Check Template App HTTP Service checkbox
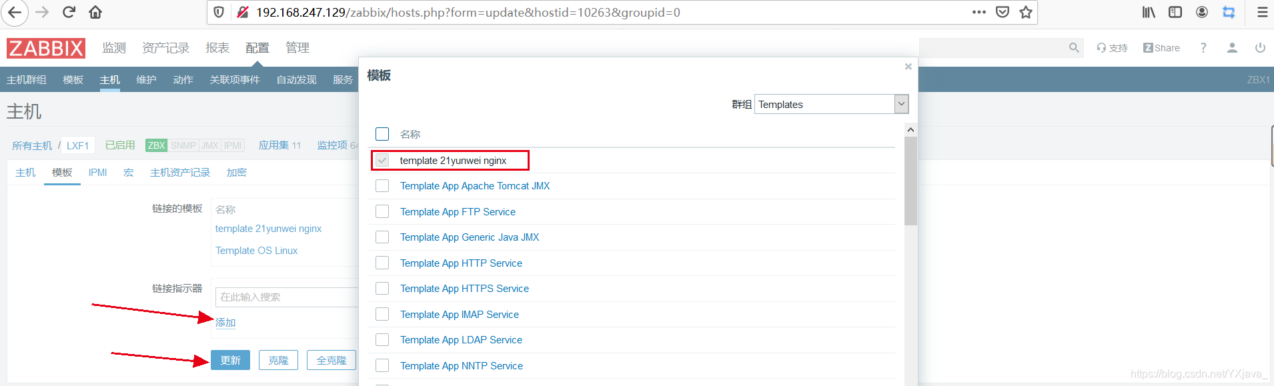The width and height of the screenshot is (1274, 386). [382, 263]
